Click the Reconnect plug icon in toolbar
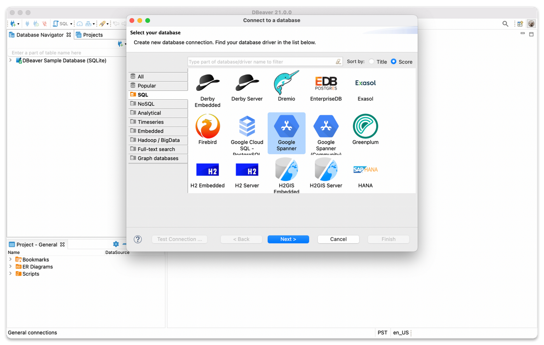The width and height of the screenshot is (544, 345). [36, 24]
